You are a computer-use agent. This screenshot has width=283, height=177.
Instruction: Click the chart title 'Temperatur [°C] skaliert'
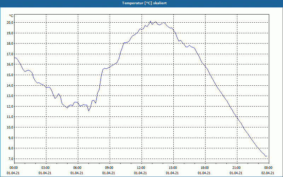pos(144,3)
